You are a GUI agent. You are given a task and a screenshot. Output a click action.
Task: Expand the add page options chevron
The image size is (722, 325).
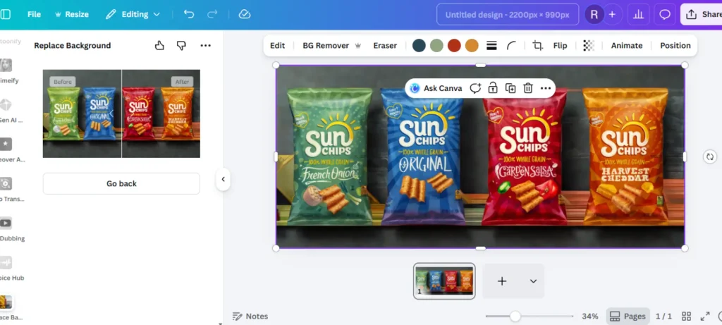click(533, 281)
